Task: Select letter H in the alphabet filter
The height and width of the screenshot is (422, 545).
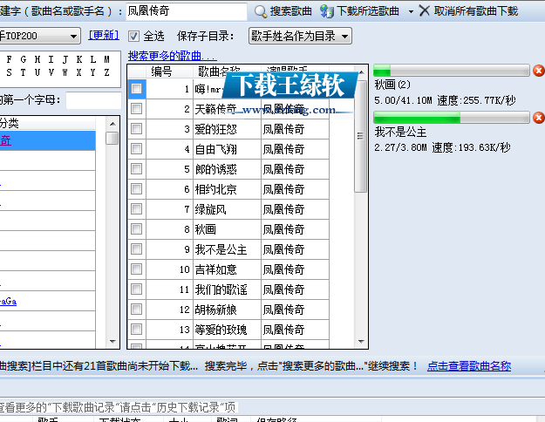Action: tap(37, 59)
